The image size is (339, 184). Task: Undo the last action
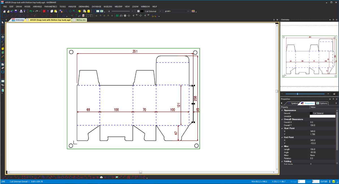coord(31,11)
